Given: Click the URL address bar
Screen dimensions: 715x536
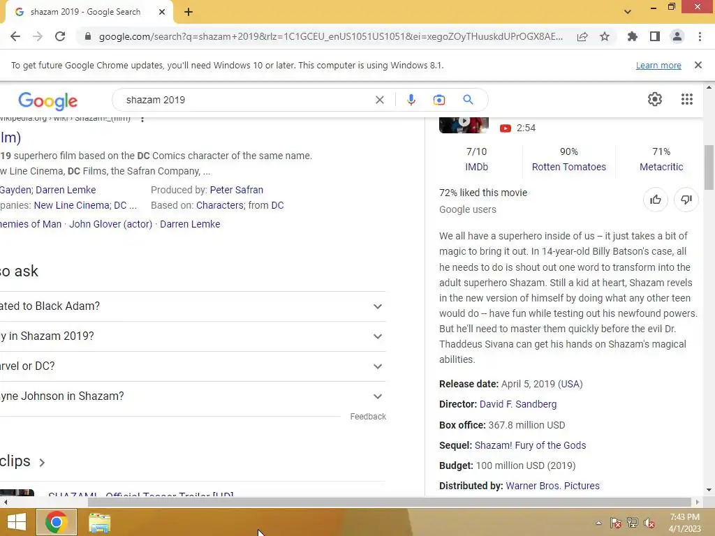Looking at the screenshot, I should [x=330, y=36].
